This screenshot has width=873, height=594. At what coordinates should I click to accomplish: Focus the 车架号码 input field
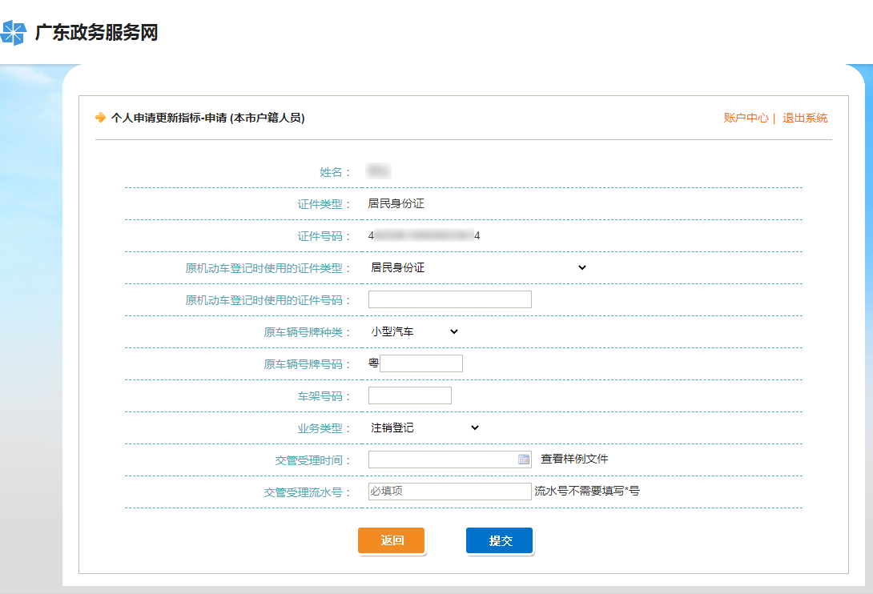[x=410, y=395]
